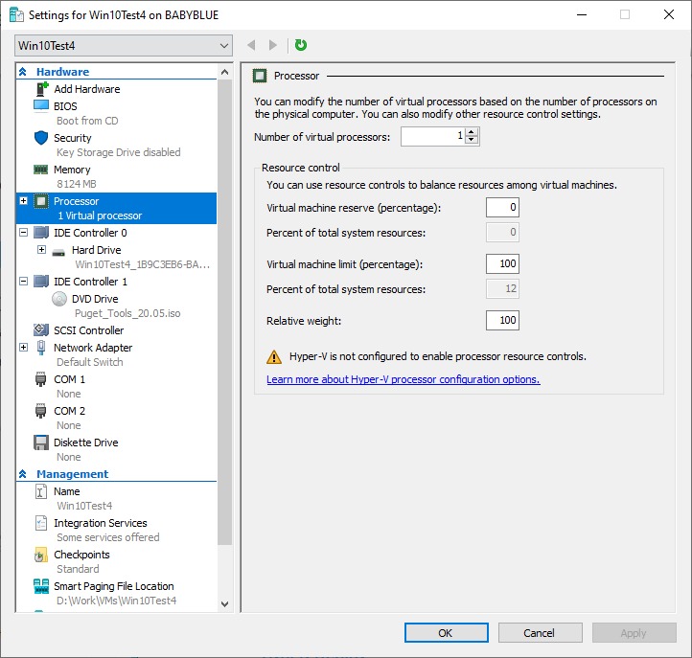The height and width of the screenshot is (658, 692).
Task: Open Memory settings
Action: point(72,170)
